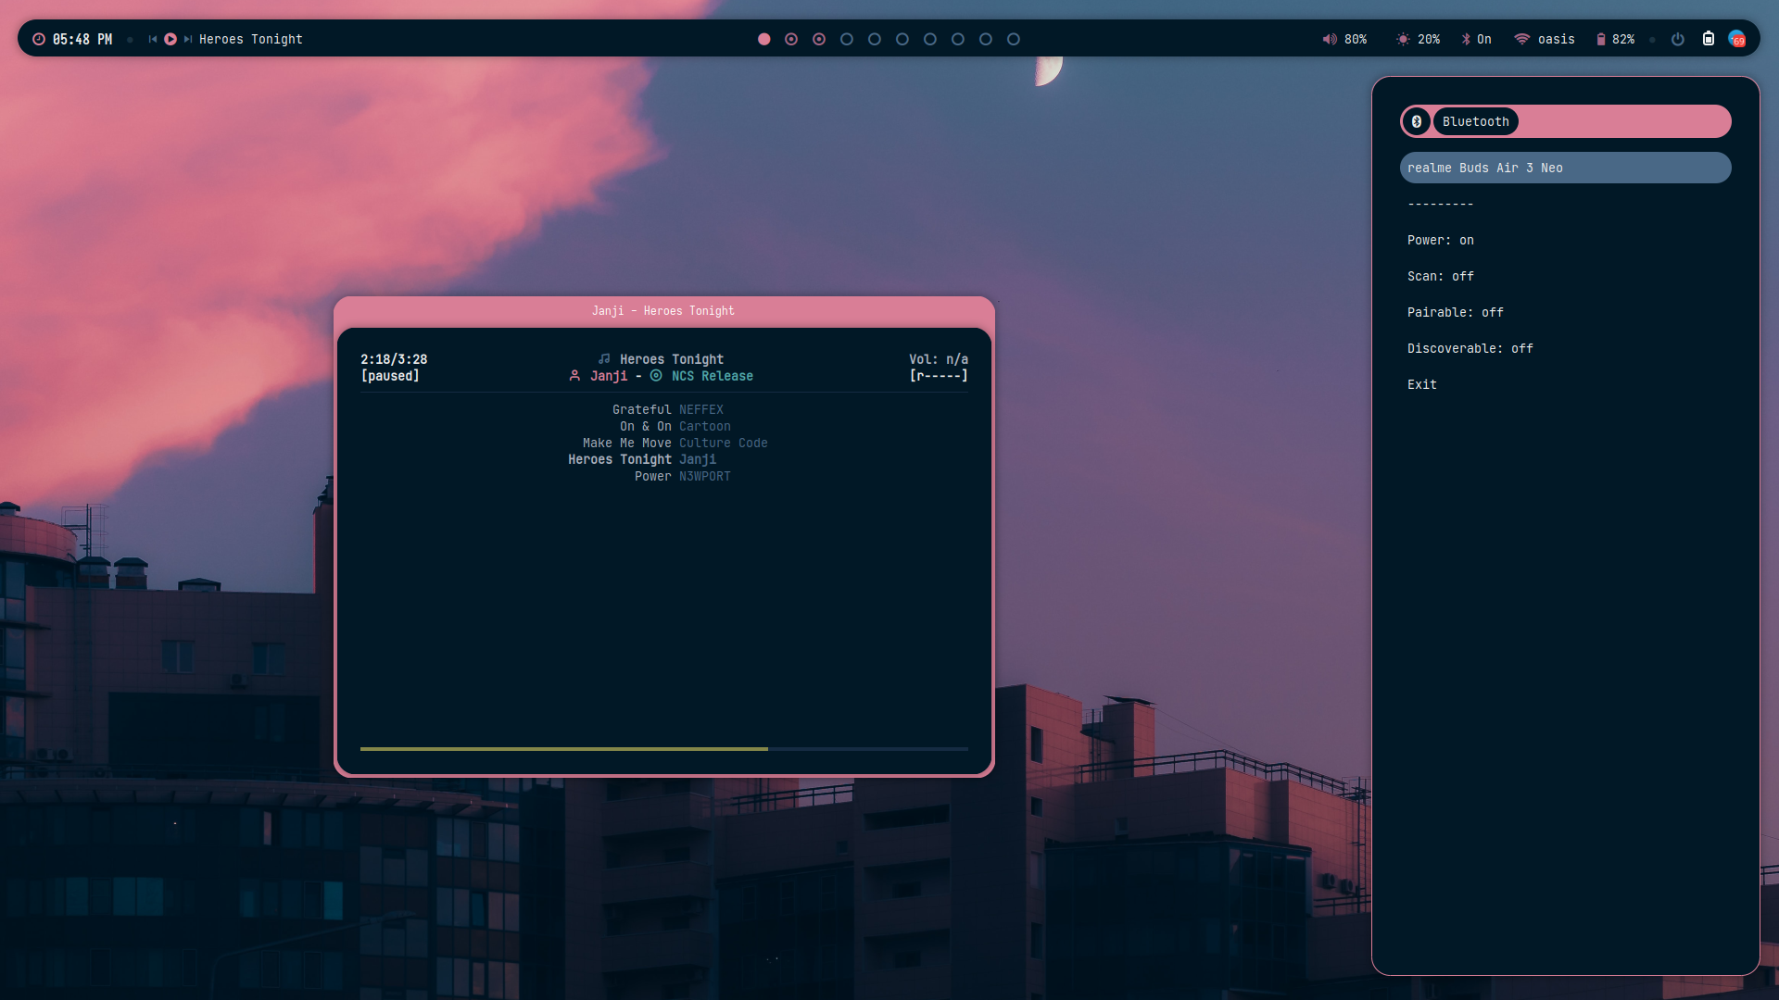This screenshot has height=1000, width=1779.
Task: Click Exit in the Bluetooth menu
Action: [x=1421, y=384]
